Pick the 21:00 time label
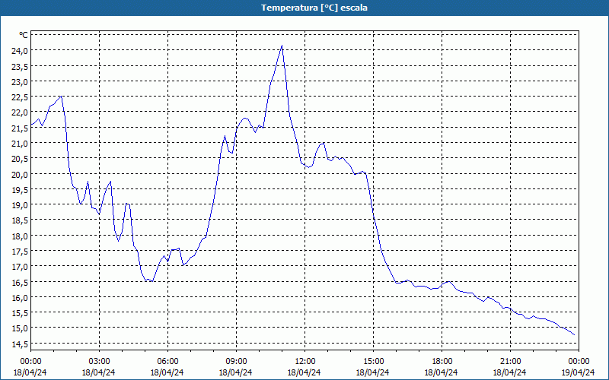 (510, 362)
